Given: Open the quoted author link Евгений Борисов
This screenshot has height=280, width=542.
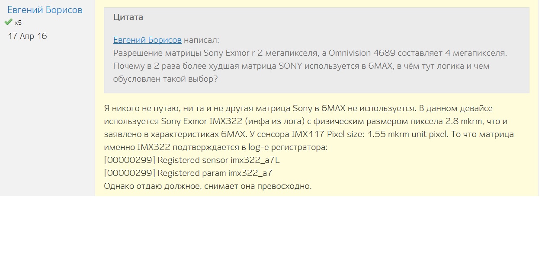Looking at the screenshot, I should [148, 40].
